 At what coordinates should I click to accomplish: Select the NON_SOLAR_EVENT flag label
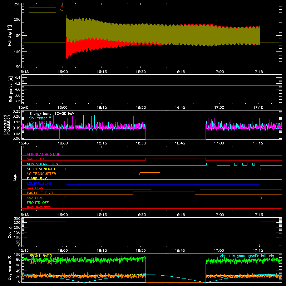(x=43, y=164)
